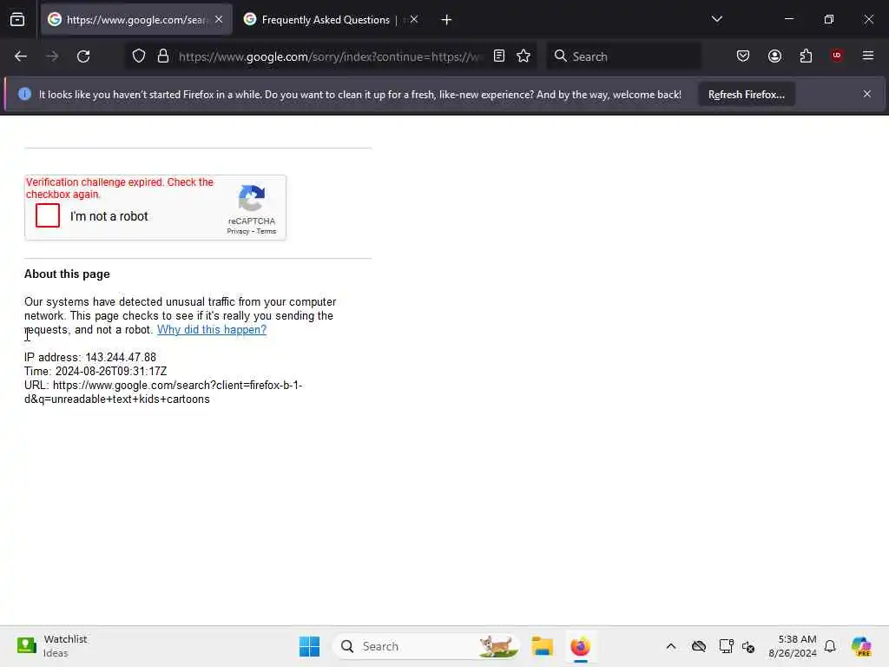Toggle Reader View icon
The image size is (889, 667).
pos(499,56)
